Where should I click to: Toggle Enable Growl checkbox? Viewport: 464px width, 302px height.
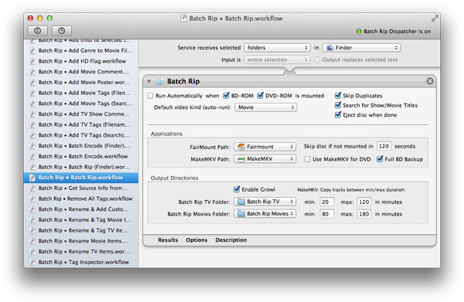tap(237, 189)
